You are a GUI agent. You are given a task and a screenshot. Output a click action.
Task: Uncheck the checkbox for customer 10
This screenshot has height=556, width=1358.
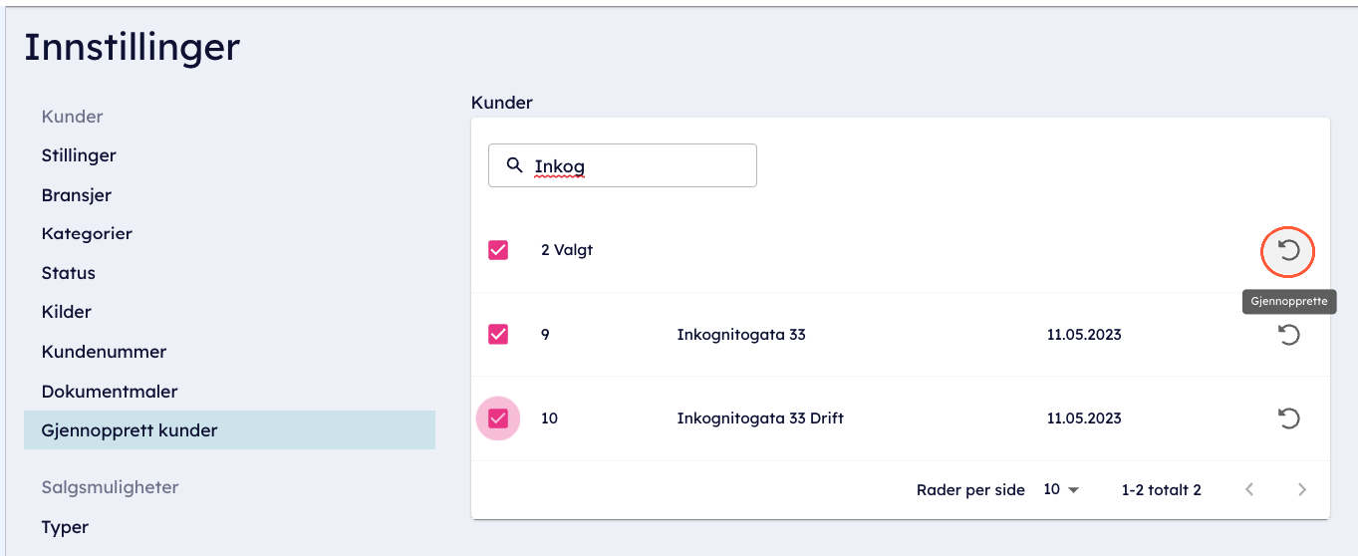click(498, 418)
